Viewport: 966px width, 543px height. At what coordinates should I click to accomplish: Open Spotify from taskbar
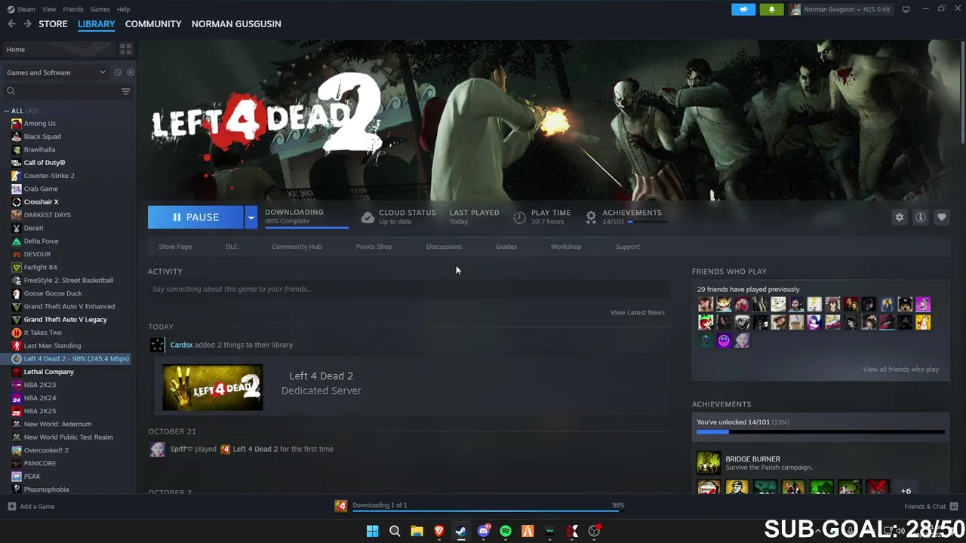click(505, 531)
